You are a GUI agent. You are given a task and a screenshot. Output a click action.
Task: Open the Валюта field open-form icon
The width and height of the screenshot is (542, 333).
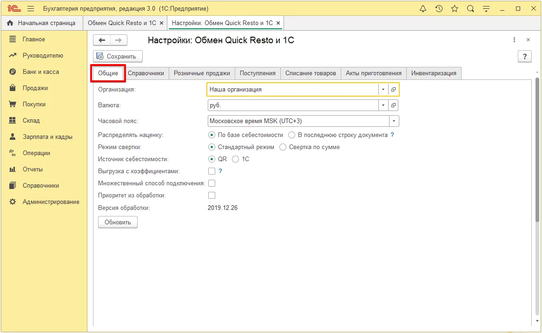[393, 105]
